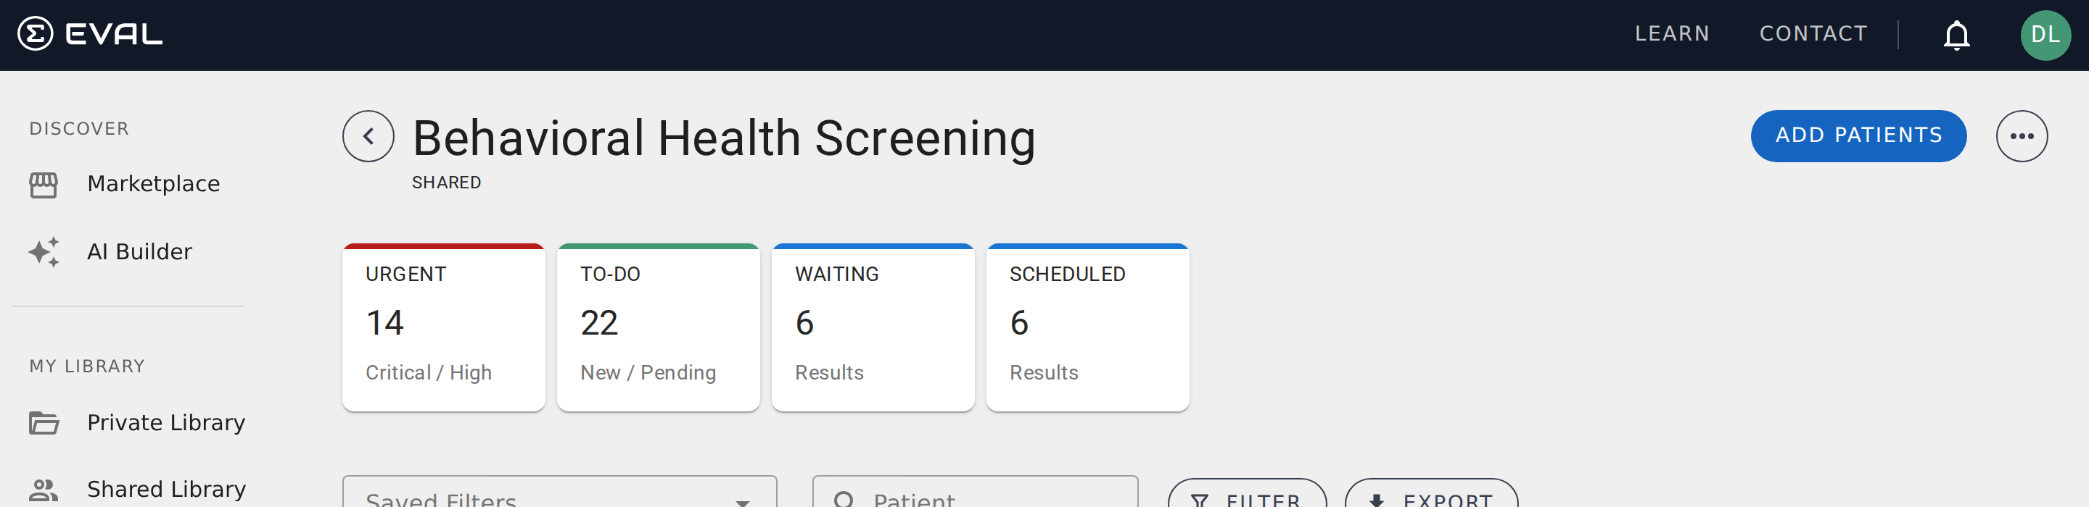Click the EVAL logo icon

tap(35, 34)
